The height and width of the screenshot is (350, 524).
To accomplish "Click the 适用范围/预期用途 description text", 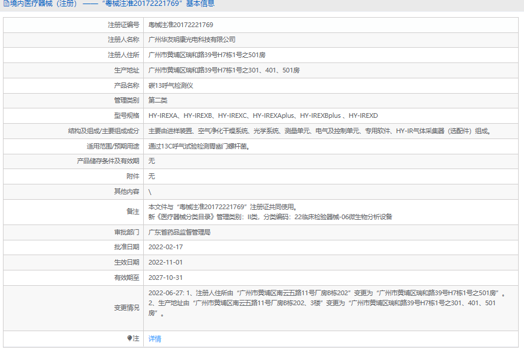I will [199, 146].
